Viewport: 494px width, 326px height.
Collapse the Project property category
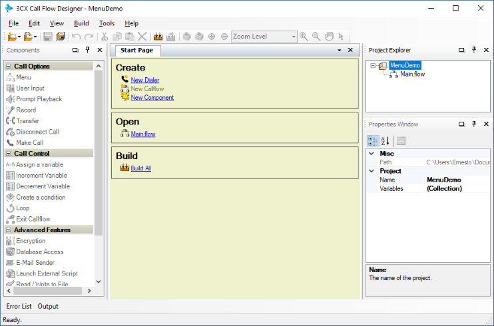pyautogui.click(x=371, y=171)
